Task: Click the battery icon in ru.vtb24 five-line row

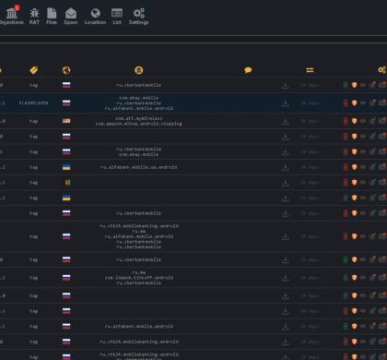Action: 346,236
